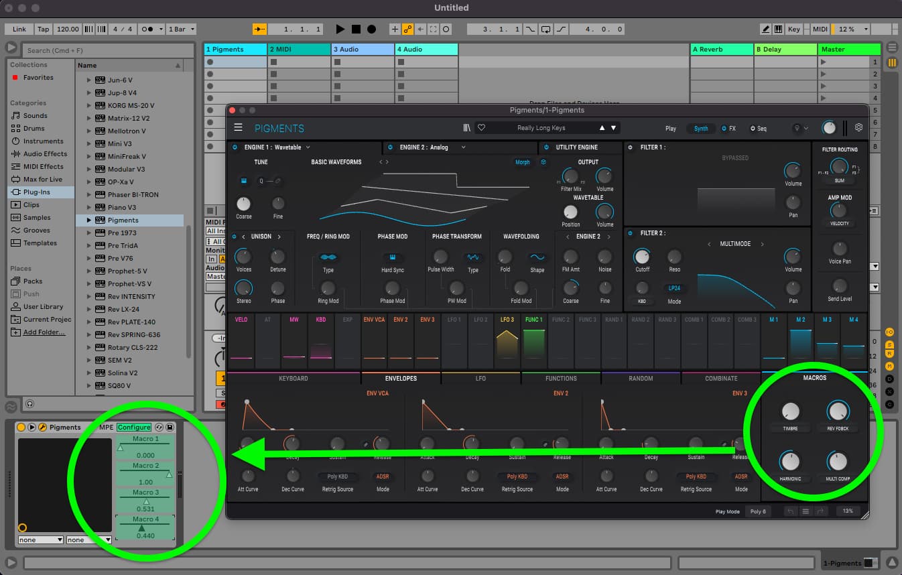Click the Configure button on Pigments device
Image resolution: width=902 pixels, height=575 pixels.
pyautogui.click(x=134, y=428)
